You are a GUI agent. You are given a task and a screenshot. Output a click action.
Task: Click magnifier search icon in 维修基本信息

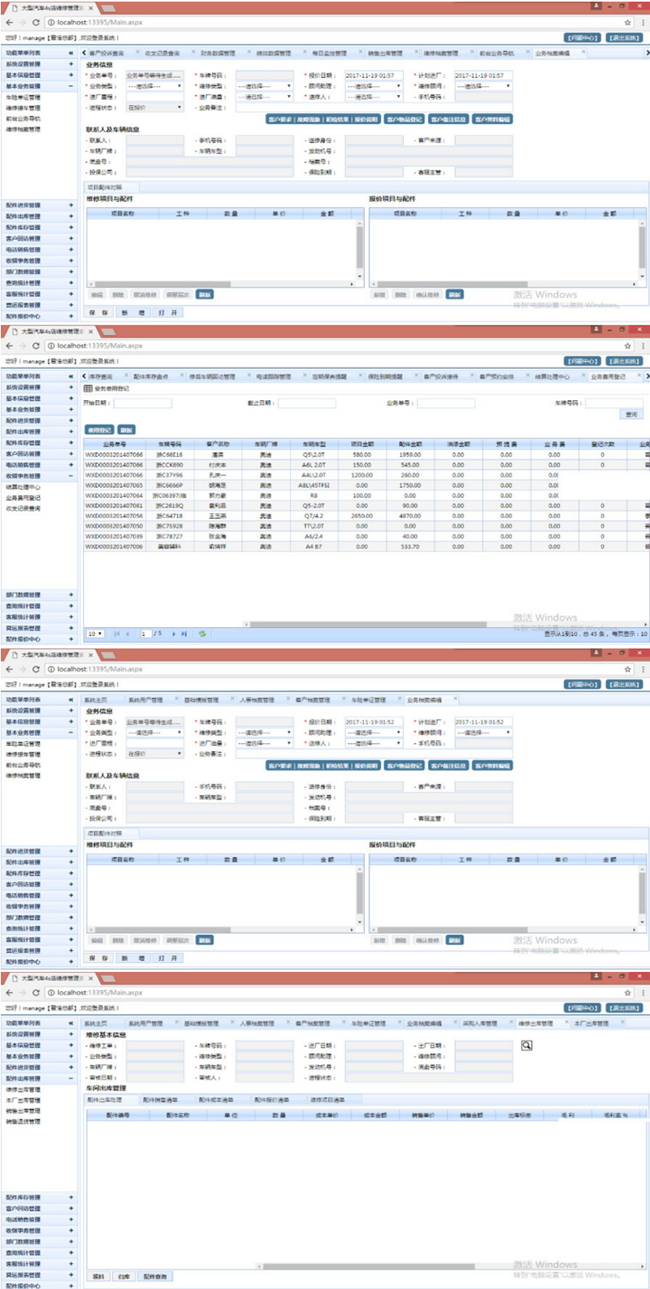[526, 1046]
